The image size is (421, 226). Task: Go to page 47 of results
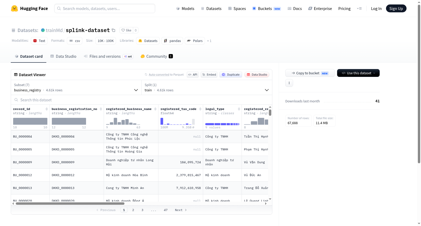pyautogui.click(x=166, y=210)
